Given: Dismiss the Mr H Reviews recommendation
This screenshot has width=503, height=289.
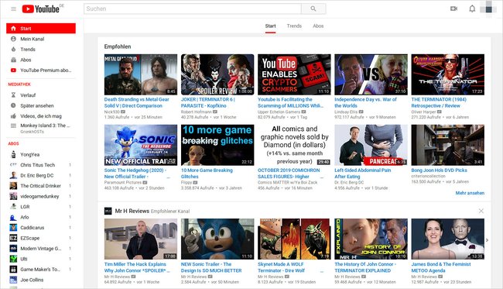Looking at the screenshot, I should coord(481,211).
